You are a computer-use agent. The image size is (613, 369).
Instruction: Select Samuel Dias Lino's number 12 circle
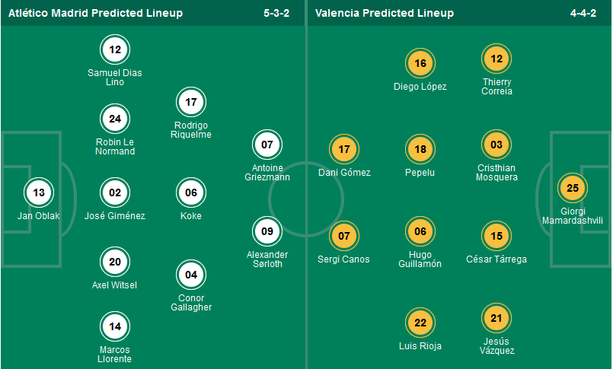coord(115,50)
